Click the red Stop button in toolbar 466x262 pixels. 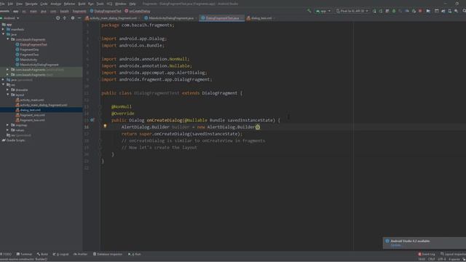420,11
